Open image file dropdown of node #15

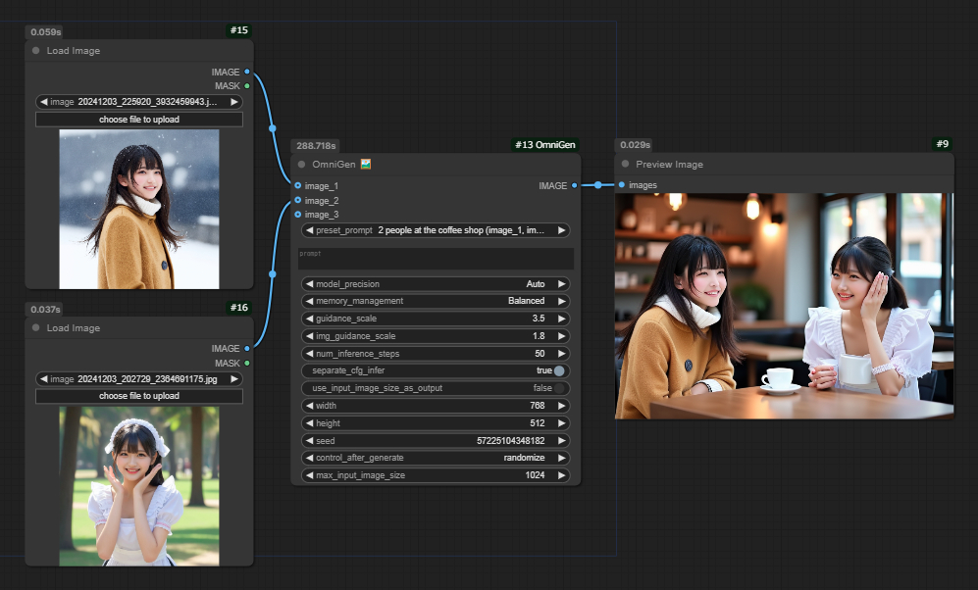(x=139, y=102)
